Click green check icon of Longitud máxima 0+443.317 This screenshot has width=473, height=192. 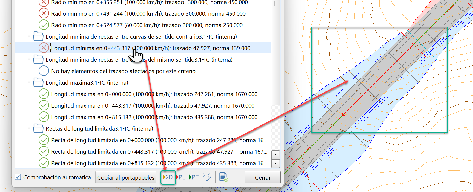pyautogui.click(x=44, y=105)
